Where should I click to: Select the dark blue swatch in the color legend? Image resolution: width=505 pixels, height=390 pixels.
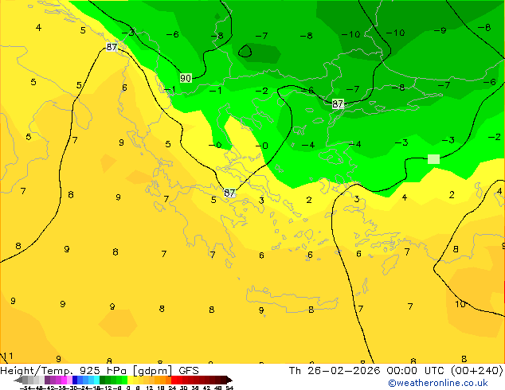[x=75, y=380]
